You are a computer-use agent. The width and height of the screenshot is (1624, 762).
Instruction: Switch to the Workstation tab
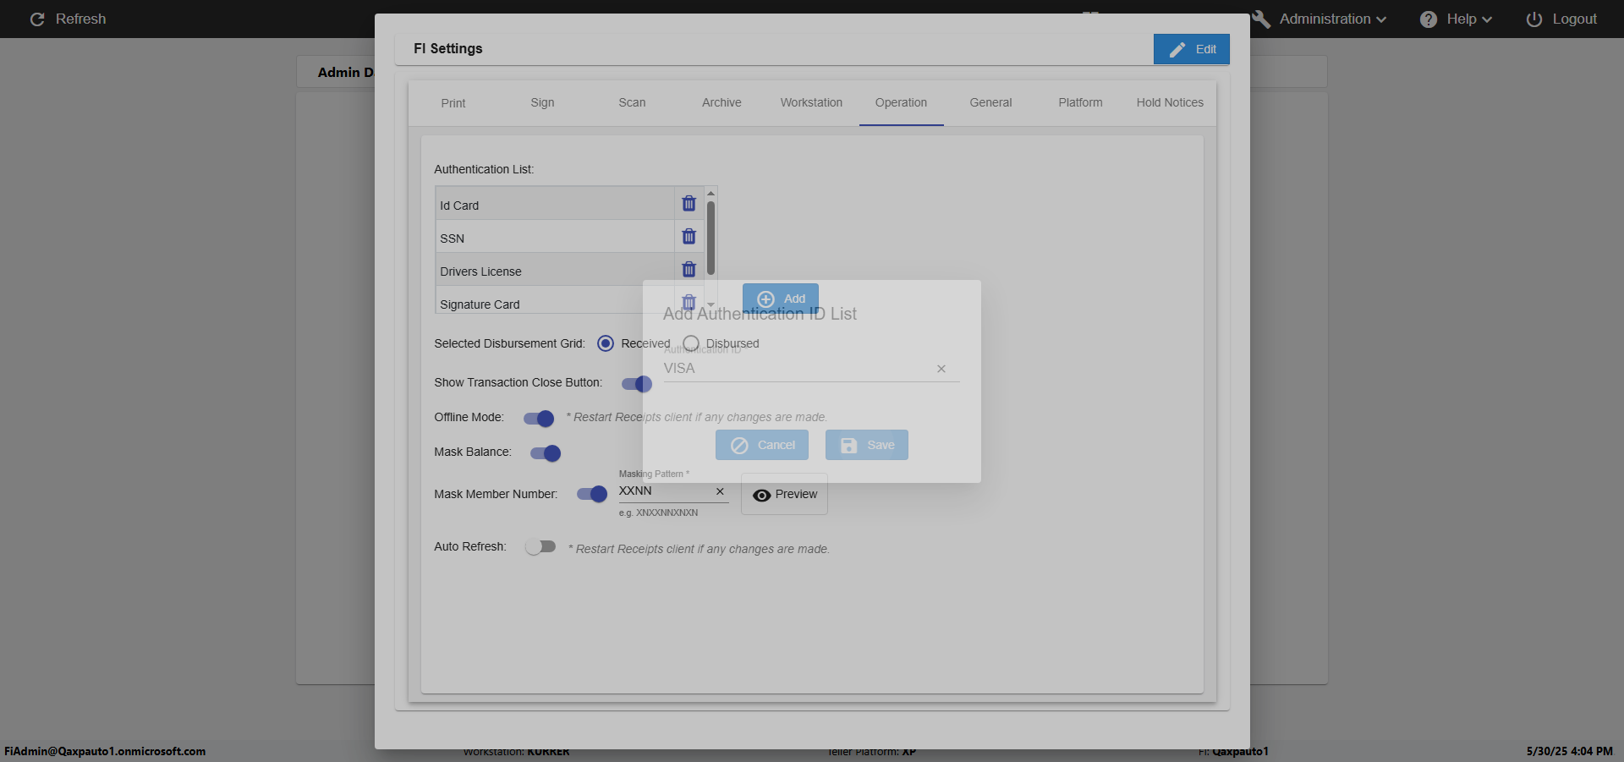811,103
